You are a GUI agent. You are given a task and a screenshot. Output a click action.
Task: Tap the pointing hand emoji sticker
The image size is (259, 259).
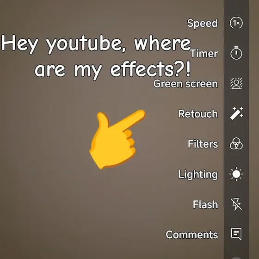[117, 139]
